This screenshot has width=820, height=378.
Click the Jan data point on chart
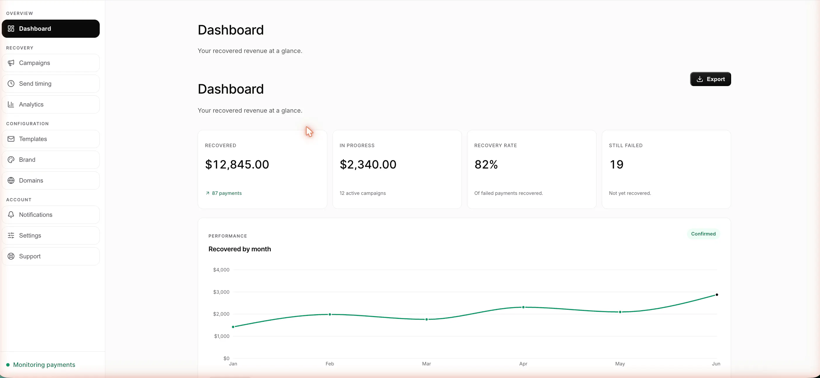pyautogui.click(x=233, y=327)
